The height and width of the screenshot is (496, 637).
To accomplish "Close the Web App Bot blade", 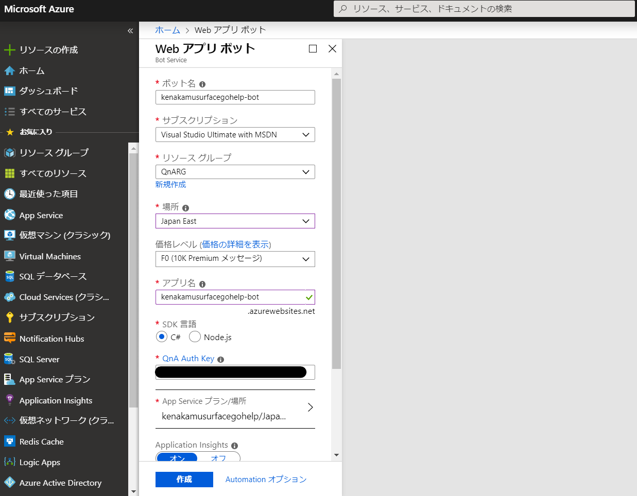I will point(332,49).
